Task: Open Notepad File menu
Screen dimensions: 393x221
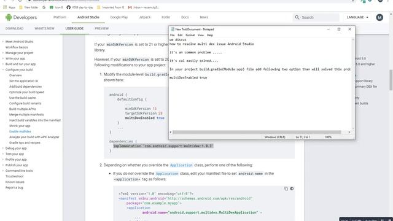Action: (x=172, y=36)
